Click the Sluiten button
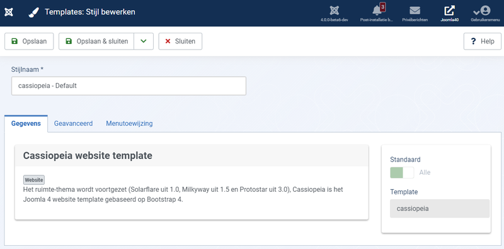 180,41
